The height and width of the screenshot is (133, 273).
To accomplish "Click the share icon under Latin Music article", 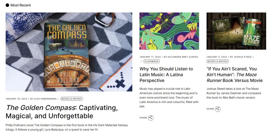I will pos(151,118).
